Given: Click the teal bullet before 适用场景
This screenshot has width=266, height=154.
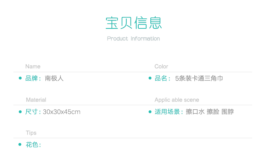Looking at the screenshot, I should (x=150, y=112).
